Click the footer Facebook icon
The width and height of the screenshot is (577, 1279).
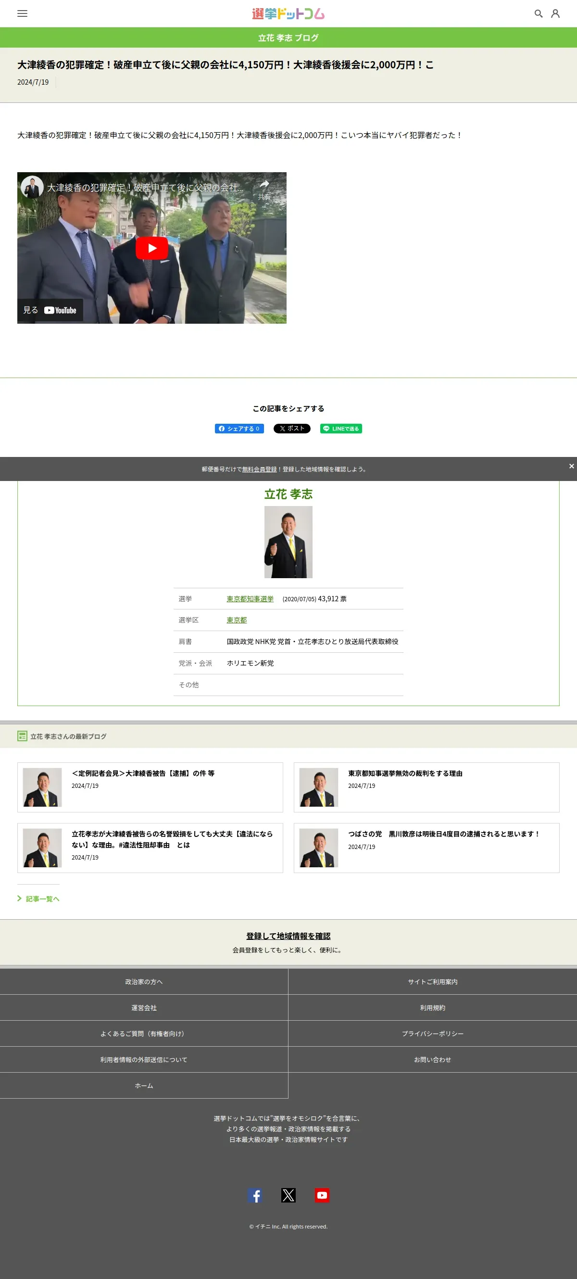pyautogui.click(x=255, y=1195)
